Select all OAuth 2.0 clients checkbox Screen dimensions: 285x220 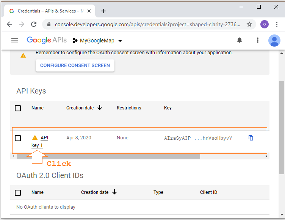point(18,193)
